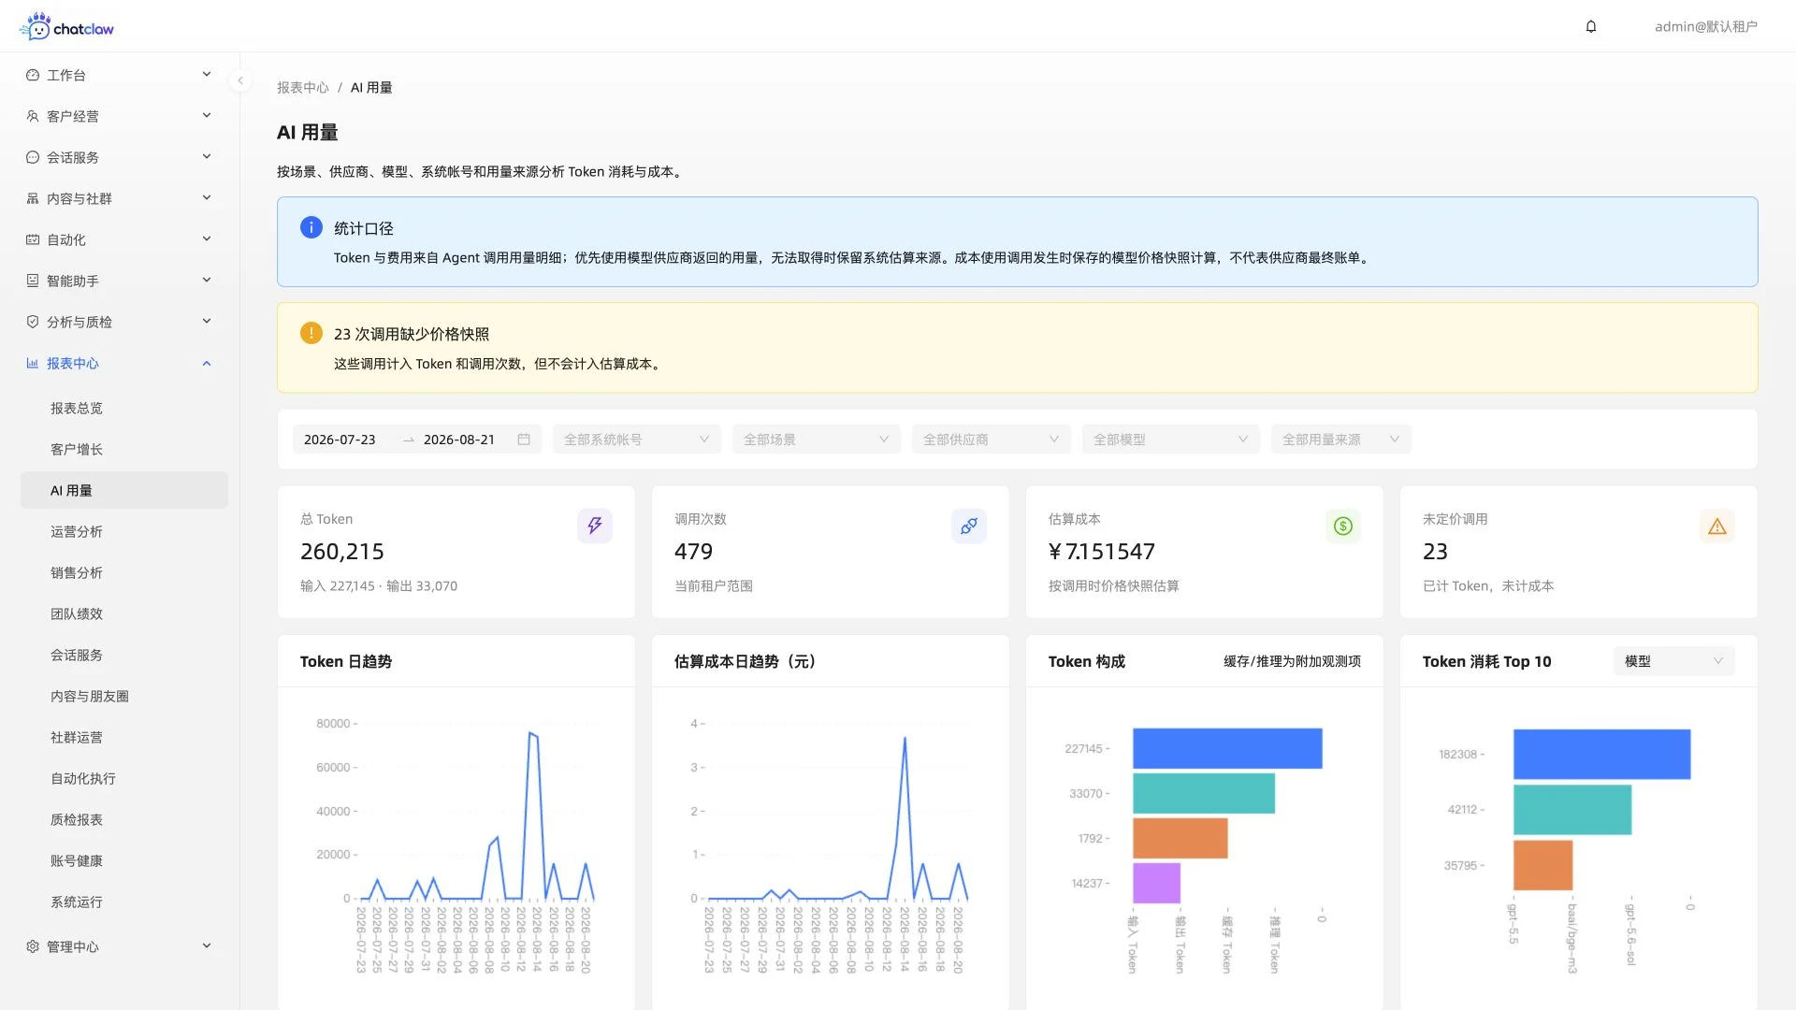1796x1010 pixels.
Task: Click the link icon on the 调用次数 card
Action: [969, 526]
